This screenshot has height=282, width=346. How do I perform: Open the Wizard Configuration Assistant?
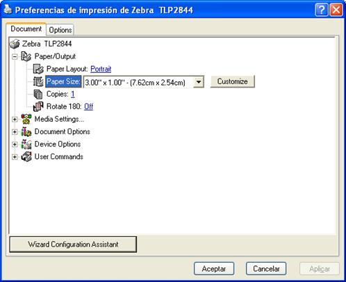73,244
